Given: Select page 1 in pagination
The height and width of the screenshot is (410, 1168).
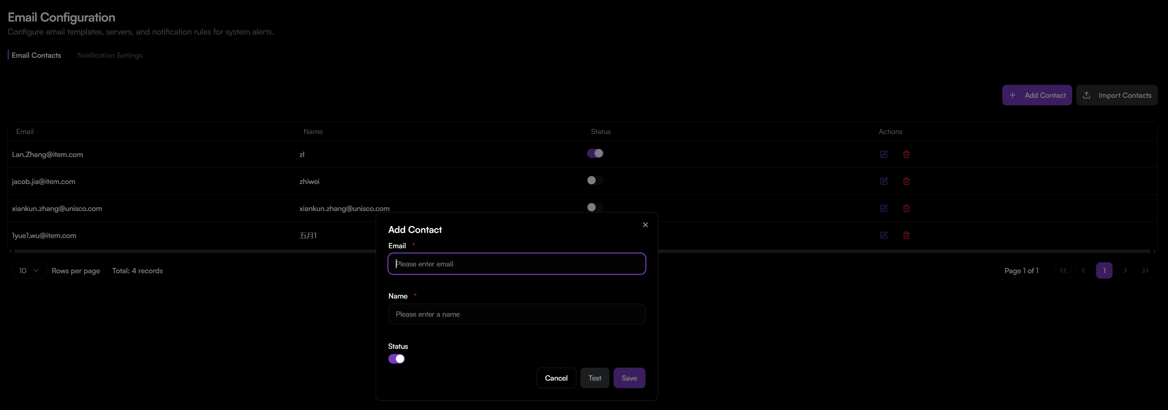Looking at the screenshot, I should (x=1104, y=270).
